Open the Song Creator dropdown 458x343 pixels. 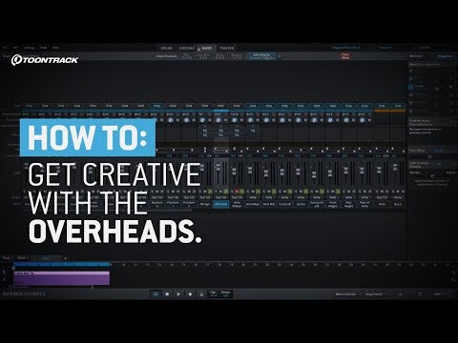point(376,294)
